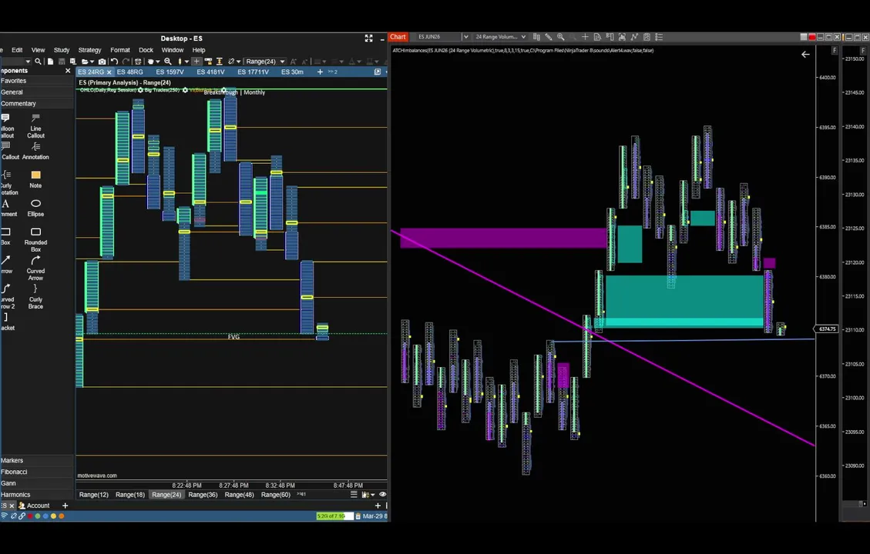This screenshot has height=554, width=870.
Task: Open the Study menu
Action: pos(62,50)
